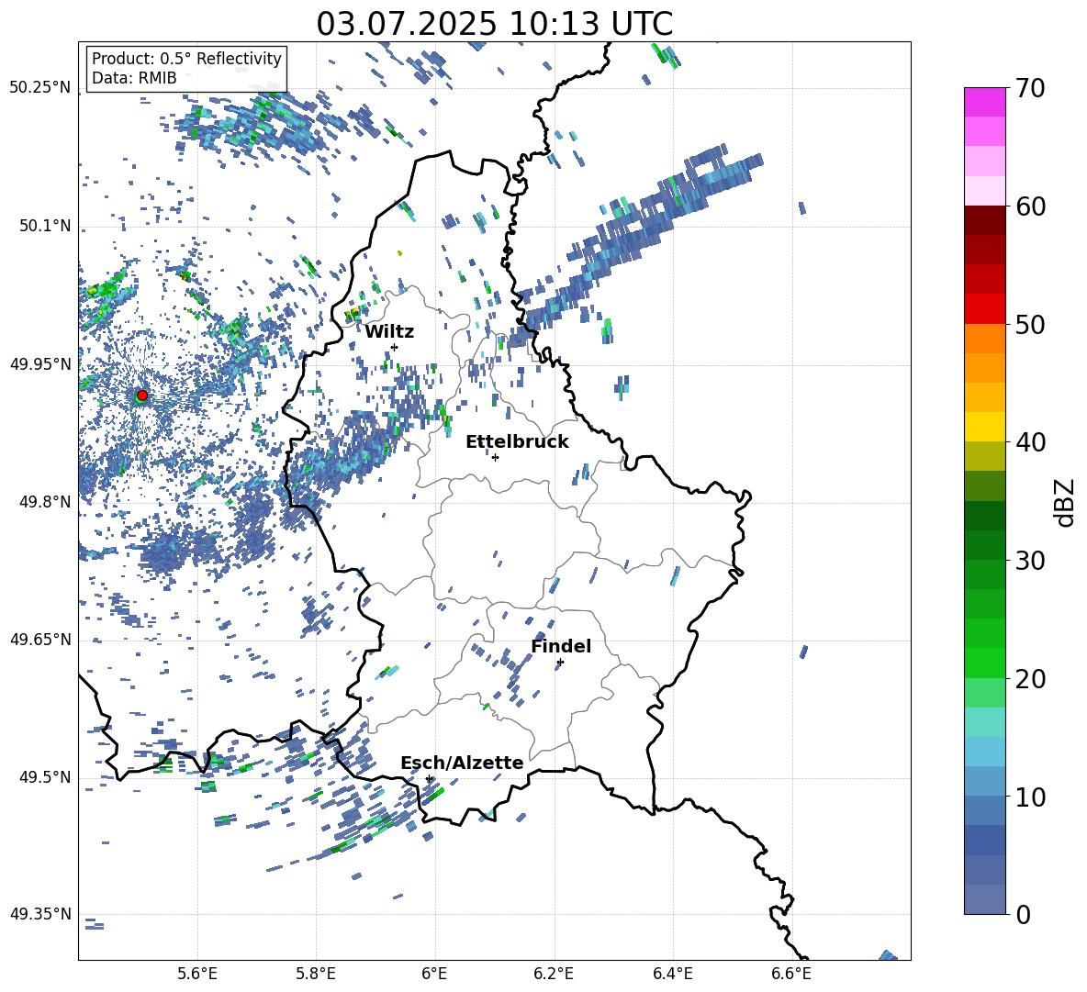Click the 40 colorbar tick value
1087x992 pixels.
[x=1030, y=442]
